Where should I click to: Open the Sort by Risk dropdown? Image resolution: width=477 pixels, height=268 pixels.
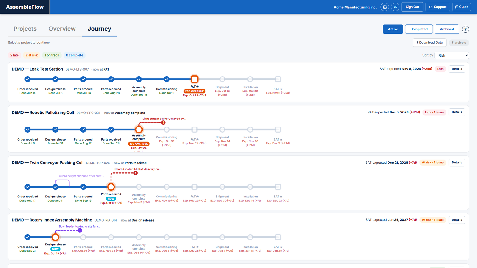click(452, 55)
